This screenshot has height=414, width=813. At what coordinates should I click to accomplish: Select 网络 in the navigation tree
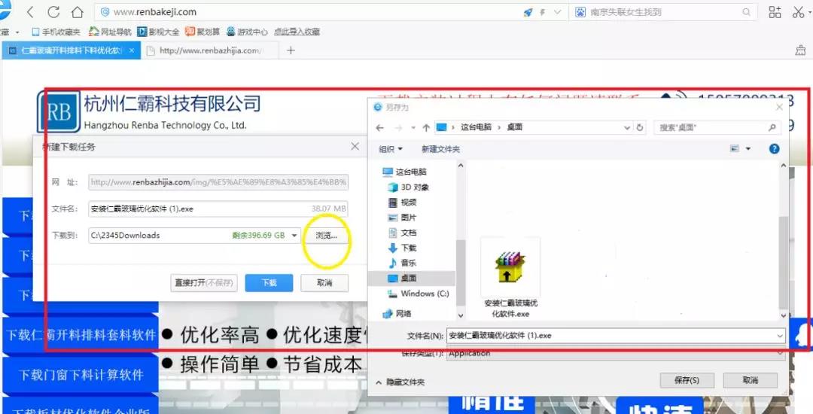pos(397,313)
